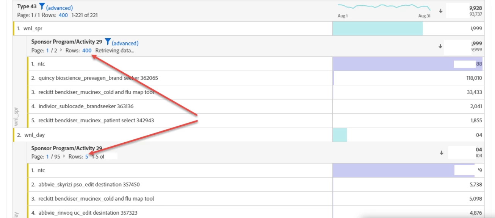Click page number 1 in the wnl_spr breakdown
This screenshot has height=218, width=495.
tap(47, 50)
